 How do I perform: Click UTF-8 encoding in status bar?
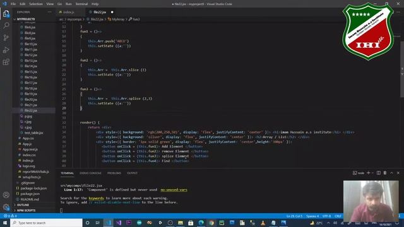(326, 216)
